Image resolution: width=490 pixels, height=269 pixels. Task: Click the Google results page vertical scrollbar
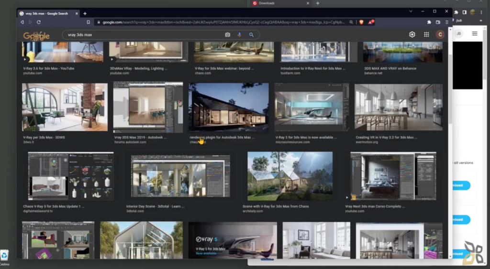[450, 89]
